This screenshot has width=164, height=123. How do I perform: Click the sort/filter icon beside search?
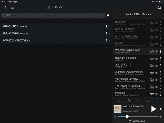pos(108,15)
